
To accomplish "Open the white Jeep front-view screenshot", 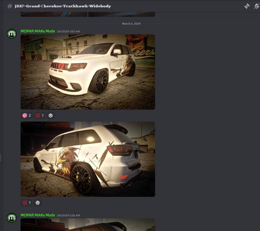I will click(88, 72).
